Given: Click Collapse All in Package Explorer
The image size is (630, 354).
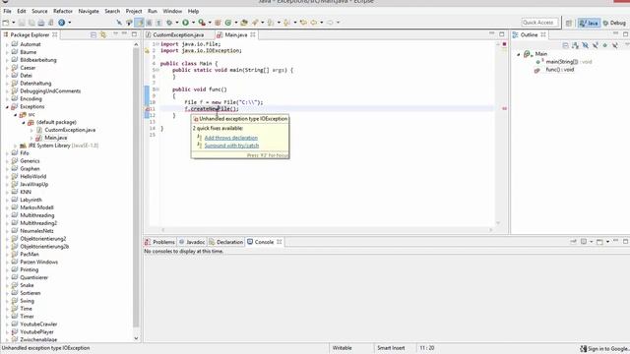Looking at the screenshot, I should click(x=94, y=35).
